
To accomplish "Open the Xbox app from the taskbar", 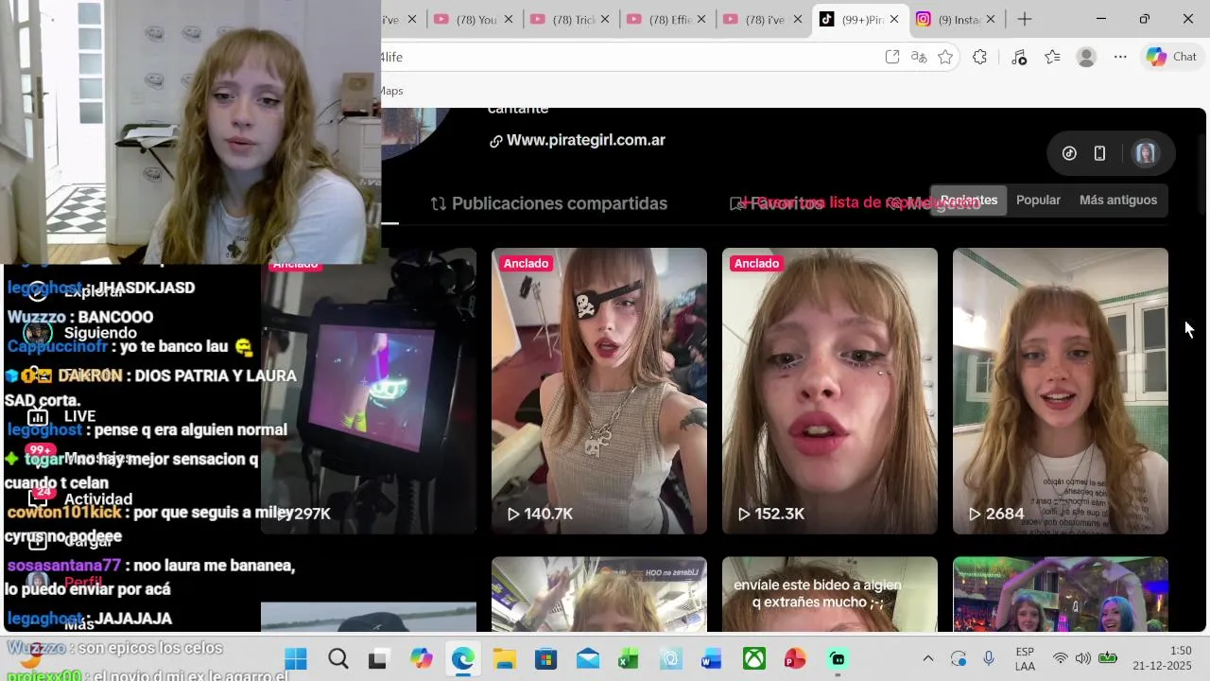I will coord(753,658).
